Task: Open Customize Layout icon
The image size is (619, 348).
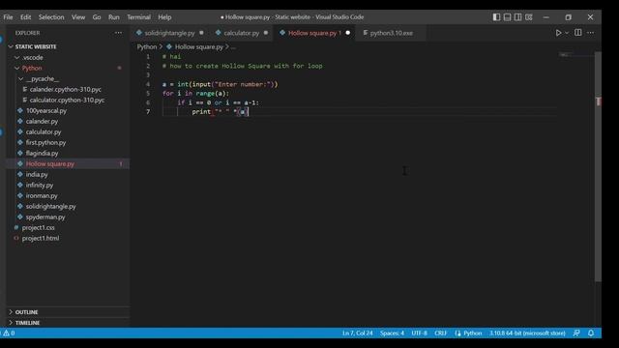Action: 529,17
